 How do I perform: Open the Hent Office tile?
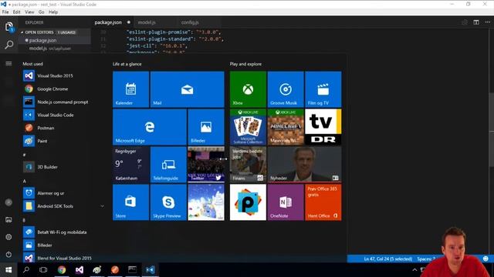click(323, 202)
